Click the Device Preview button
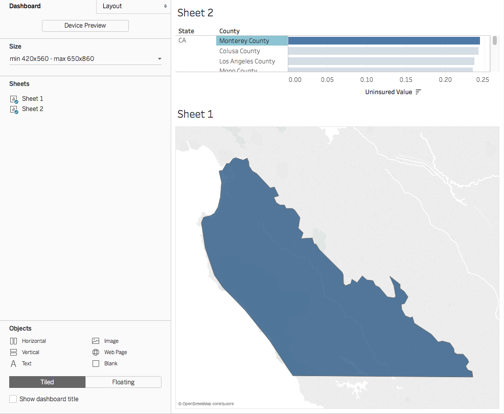 [85, 26]
